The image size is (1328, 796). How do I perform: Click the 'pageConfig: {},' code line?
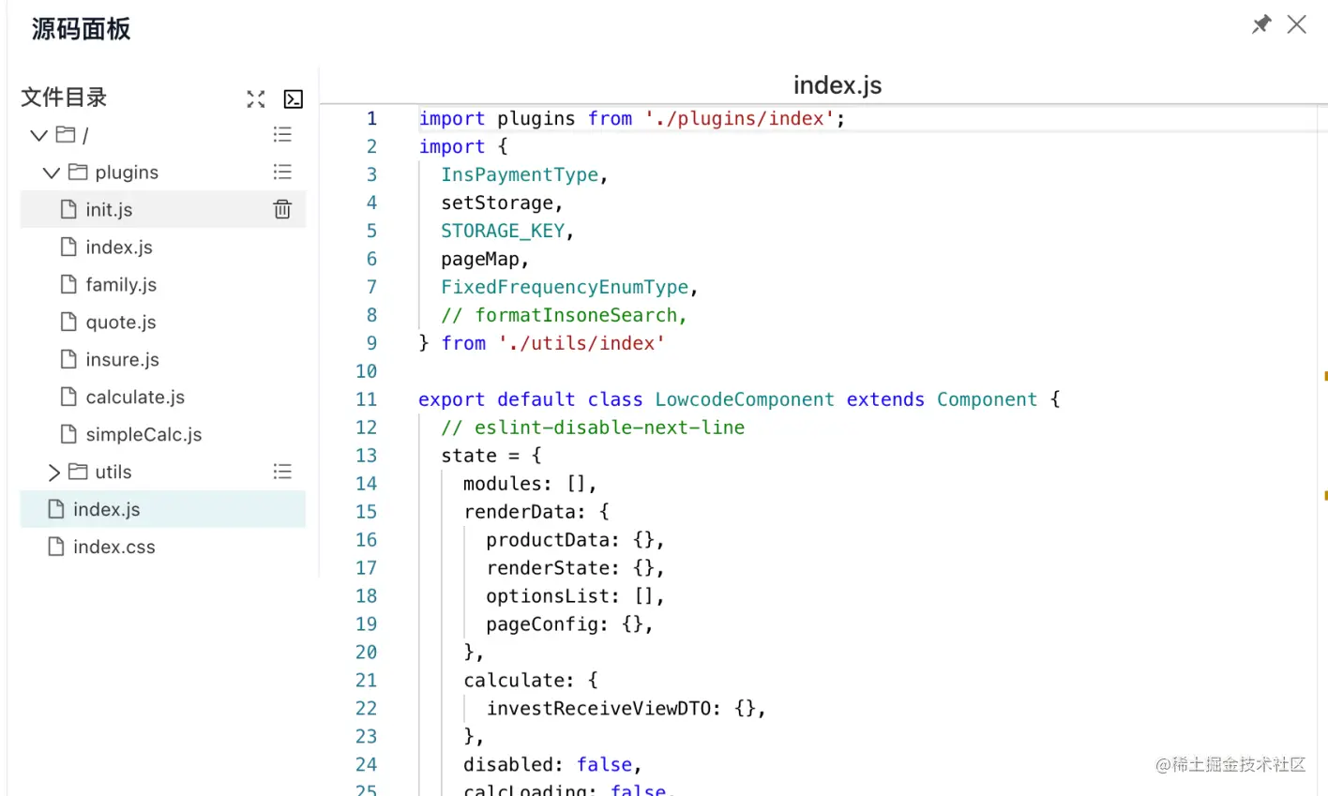569,625
